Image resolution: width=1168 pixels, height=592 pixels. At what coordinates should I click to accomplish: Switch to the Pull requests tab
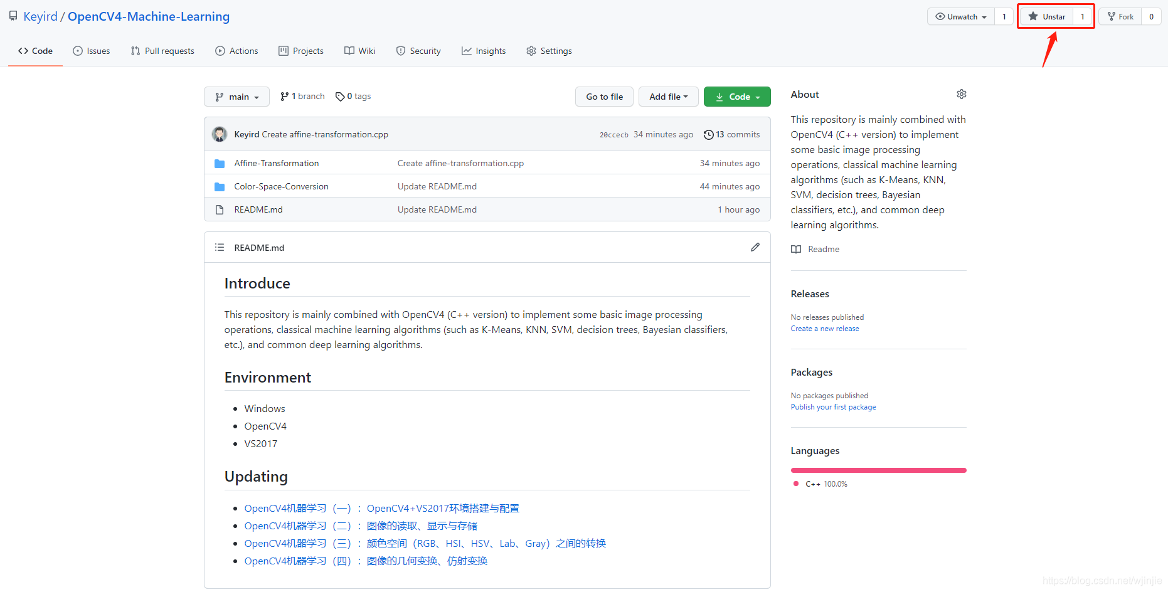[162, 51]
